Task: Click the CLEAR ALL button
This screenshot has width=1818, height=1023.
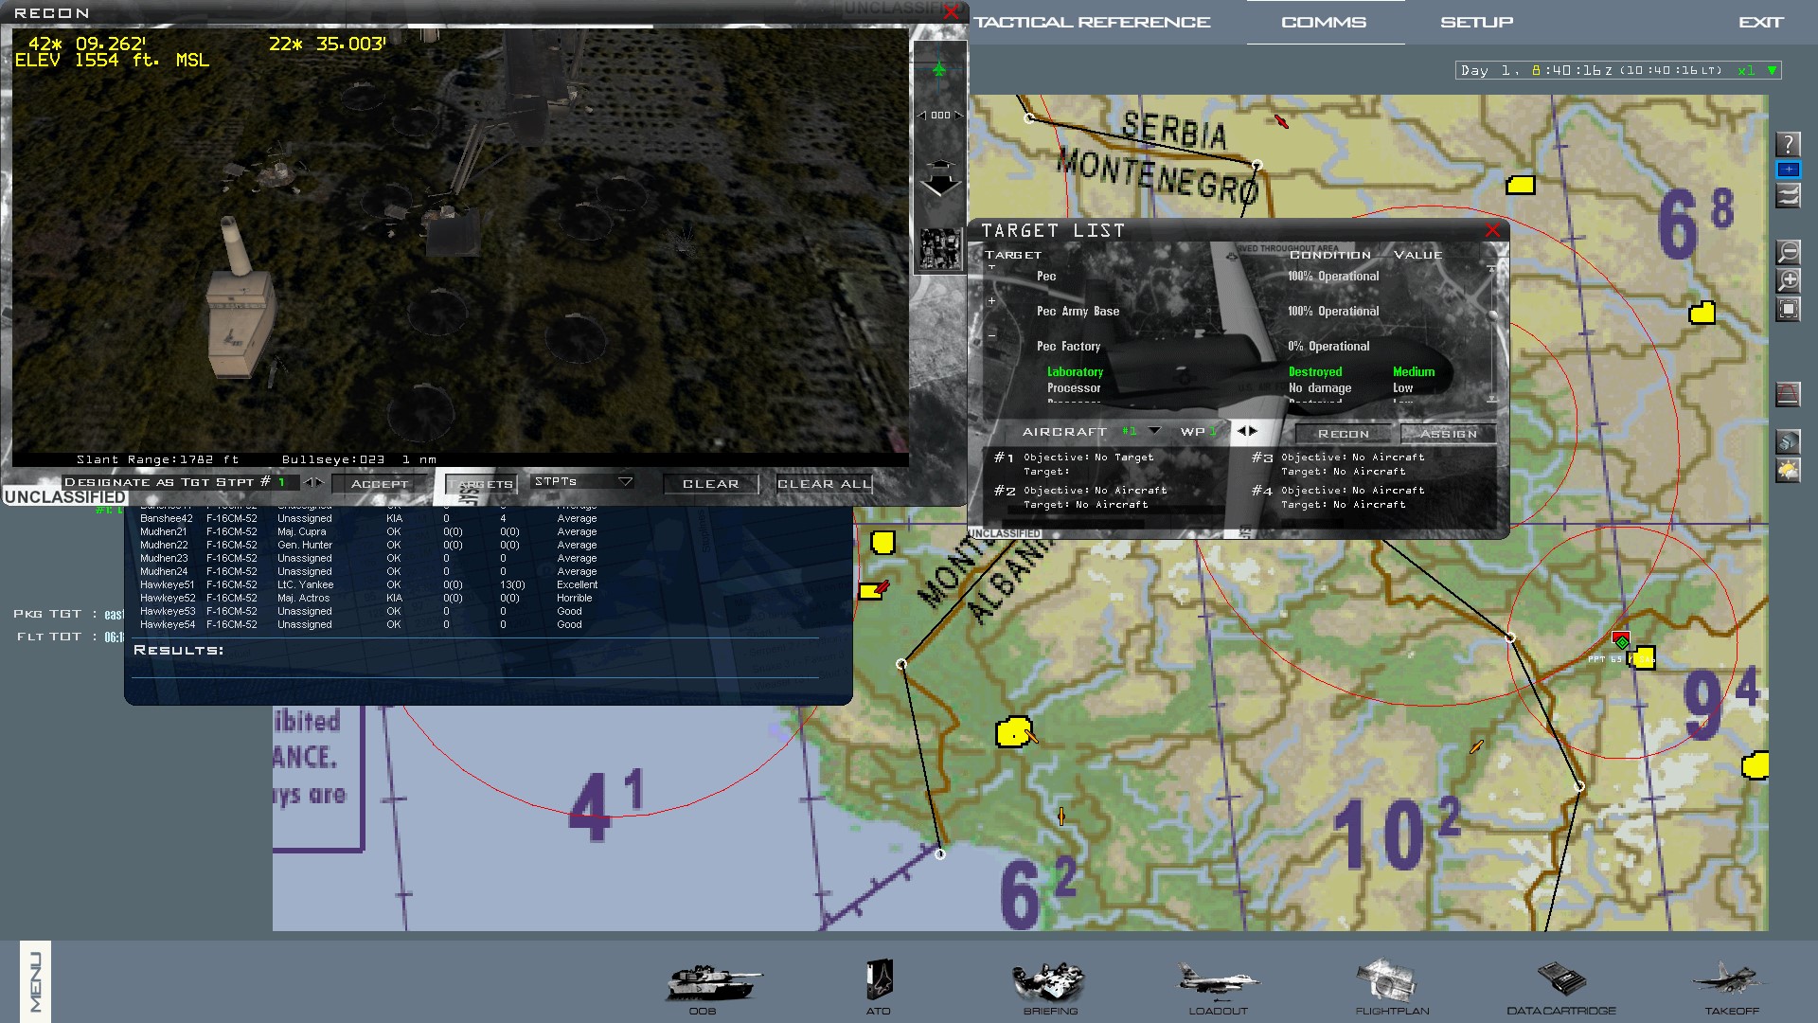Action: point(823,484)
